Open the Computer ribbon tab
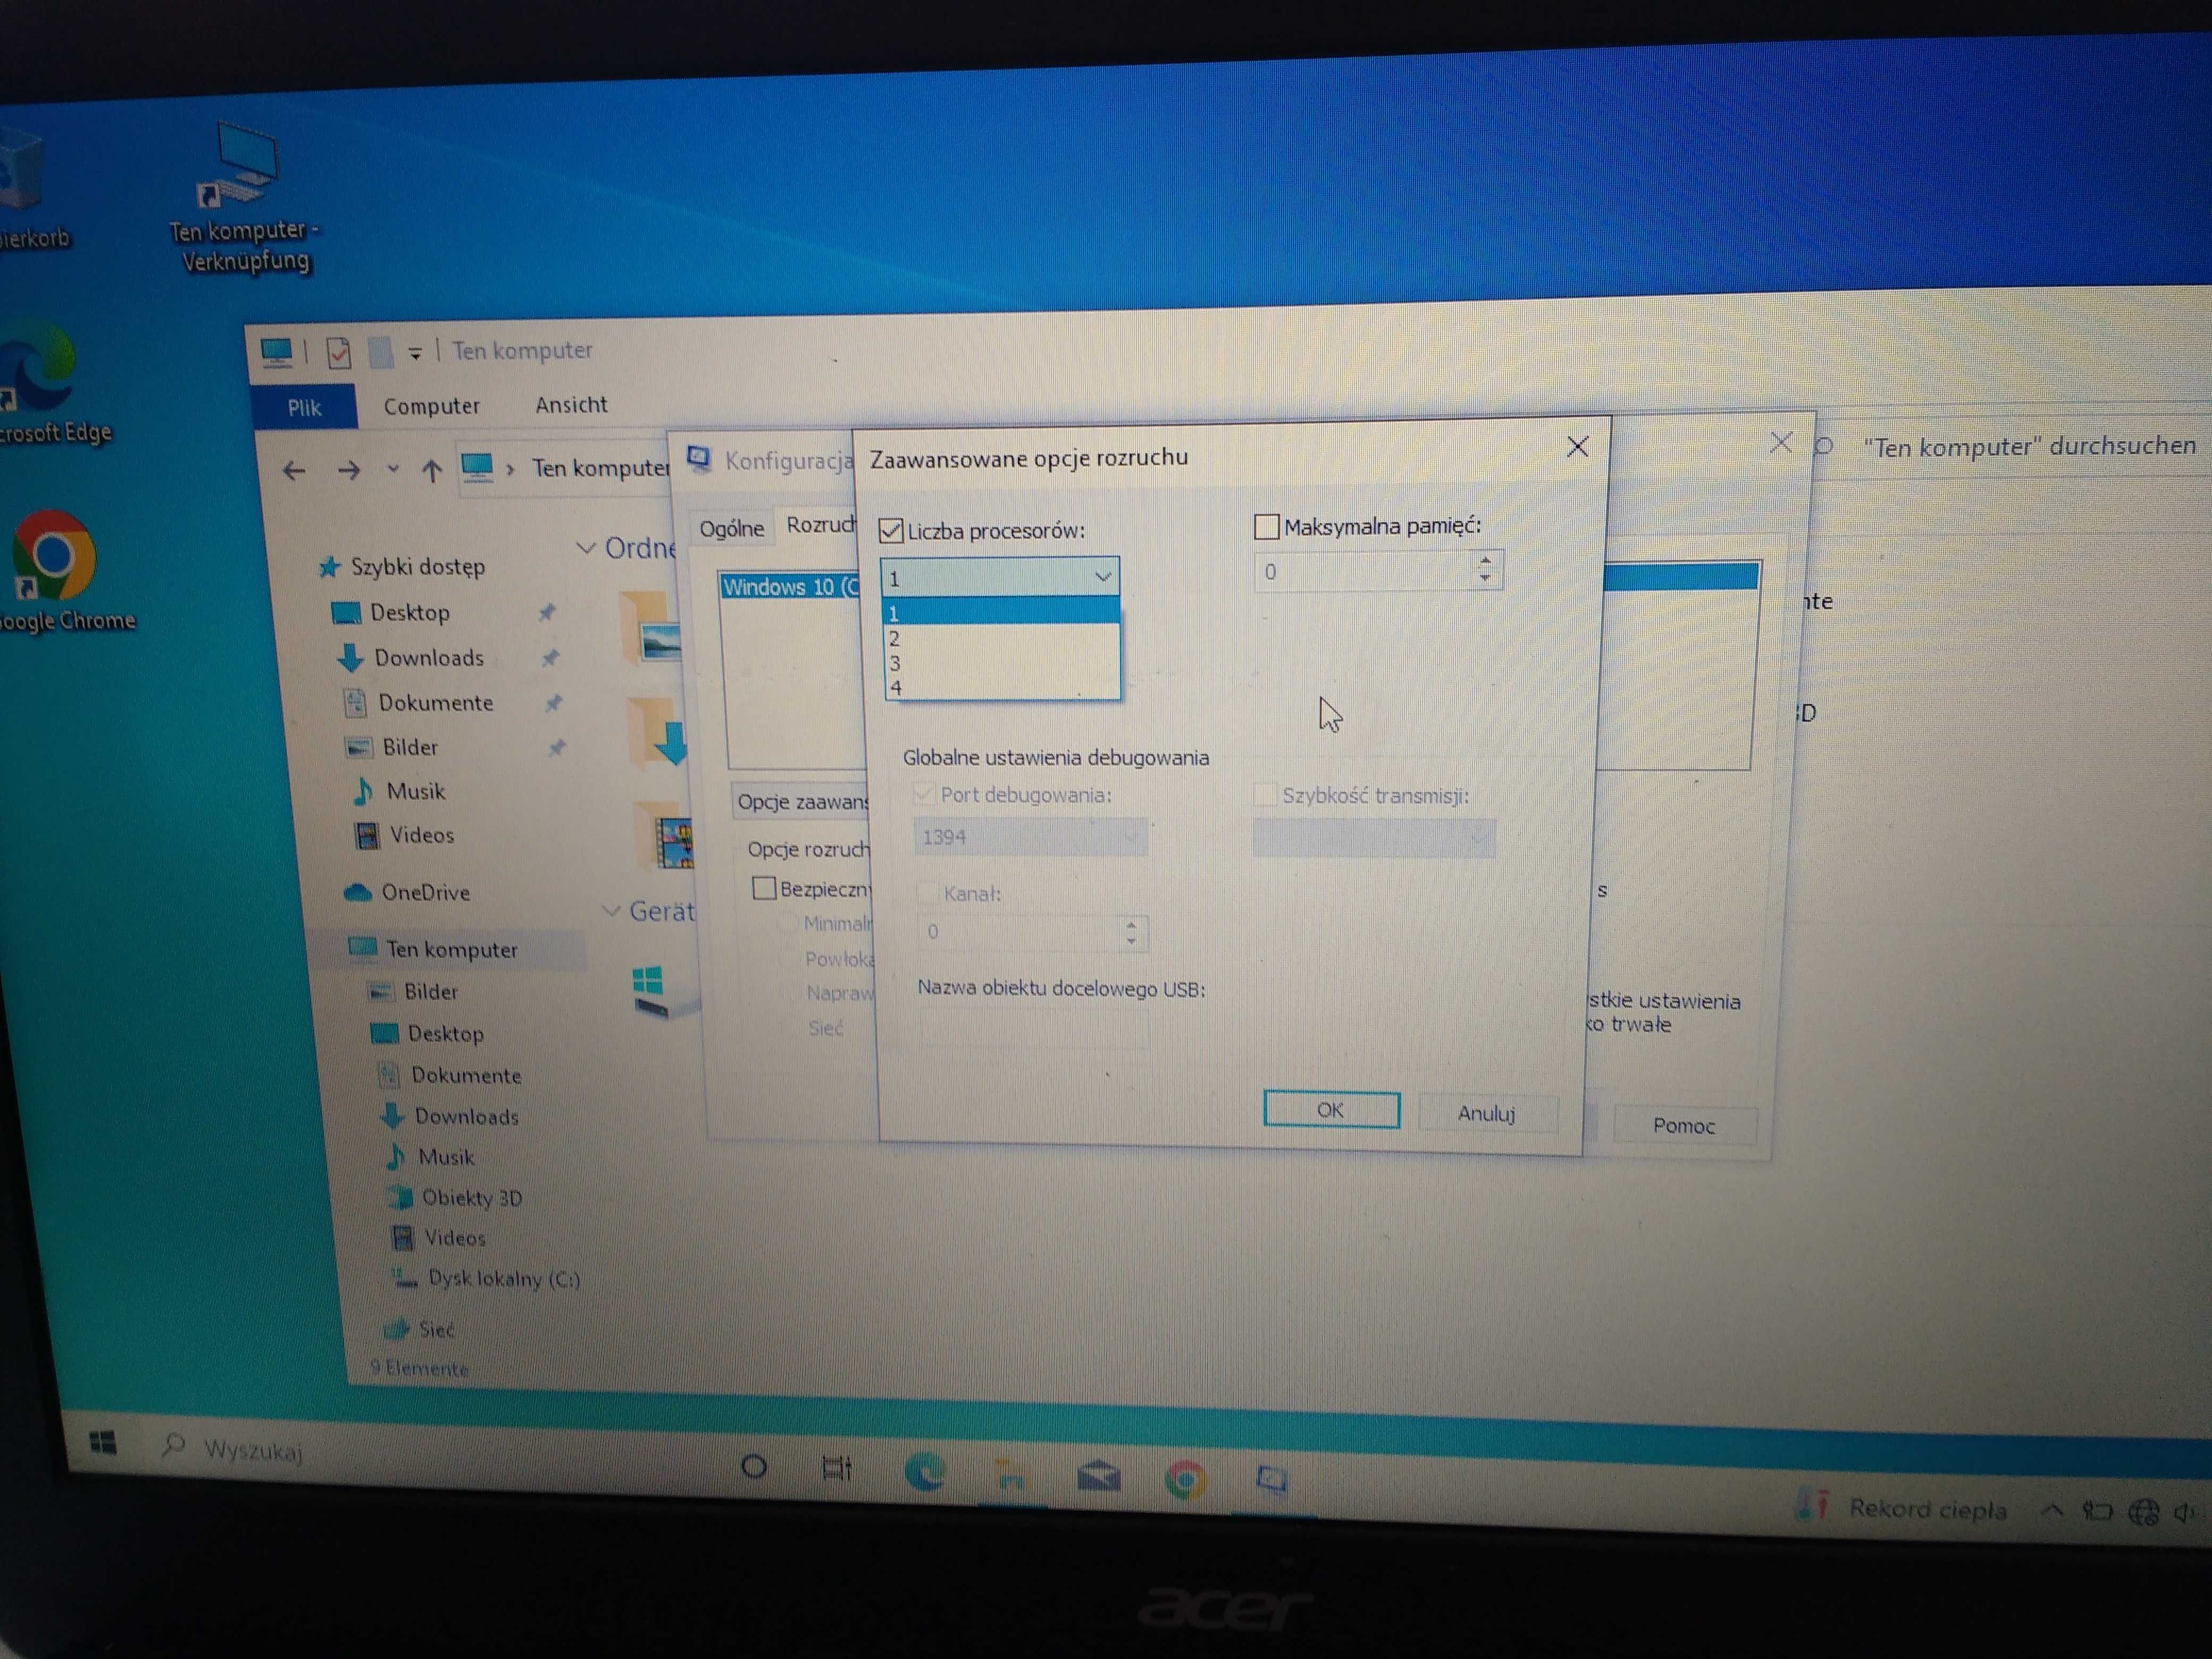 (431, 406)
